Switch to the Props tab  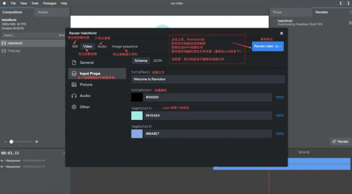click(290, 12)
